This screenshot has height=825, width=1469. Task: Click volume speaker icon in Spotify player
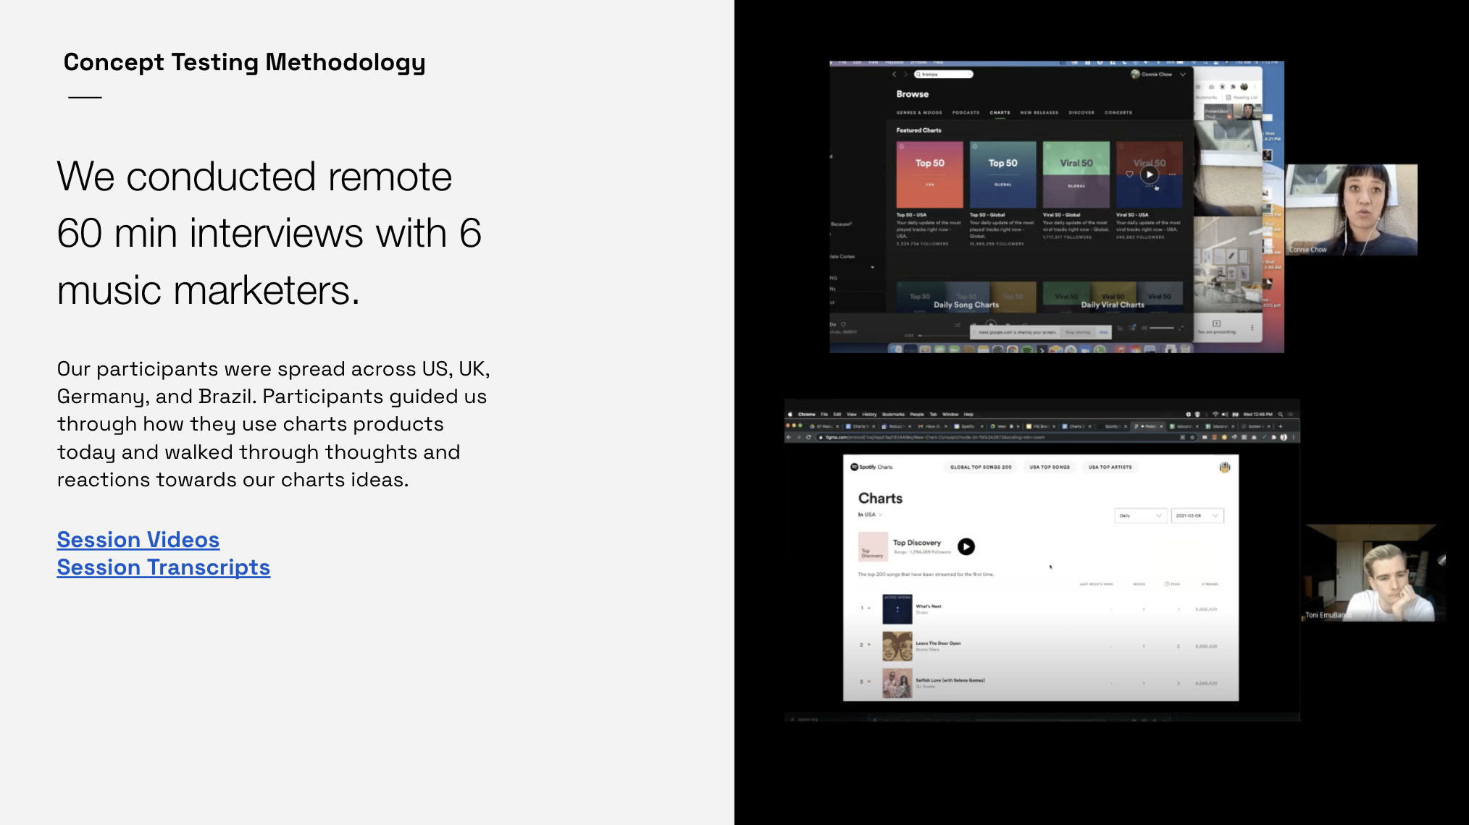point(1144,329)
